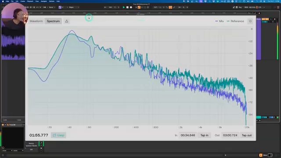Screen dimensions: 281x158
Task: Click the macOS battery icon in menu bar
Action: coord(252,1)
